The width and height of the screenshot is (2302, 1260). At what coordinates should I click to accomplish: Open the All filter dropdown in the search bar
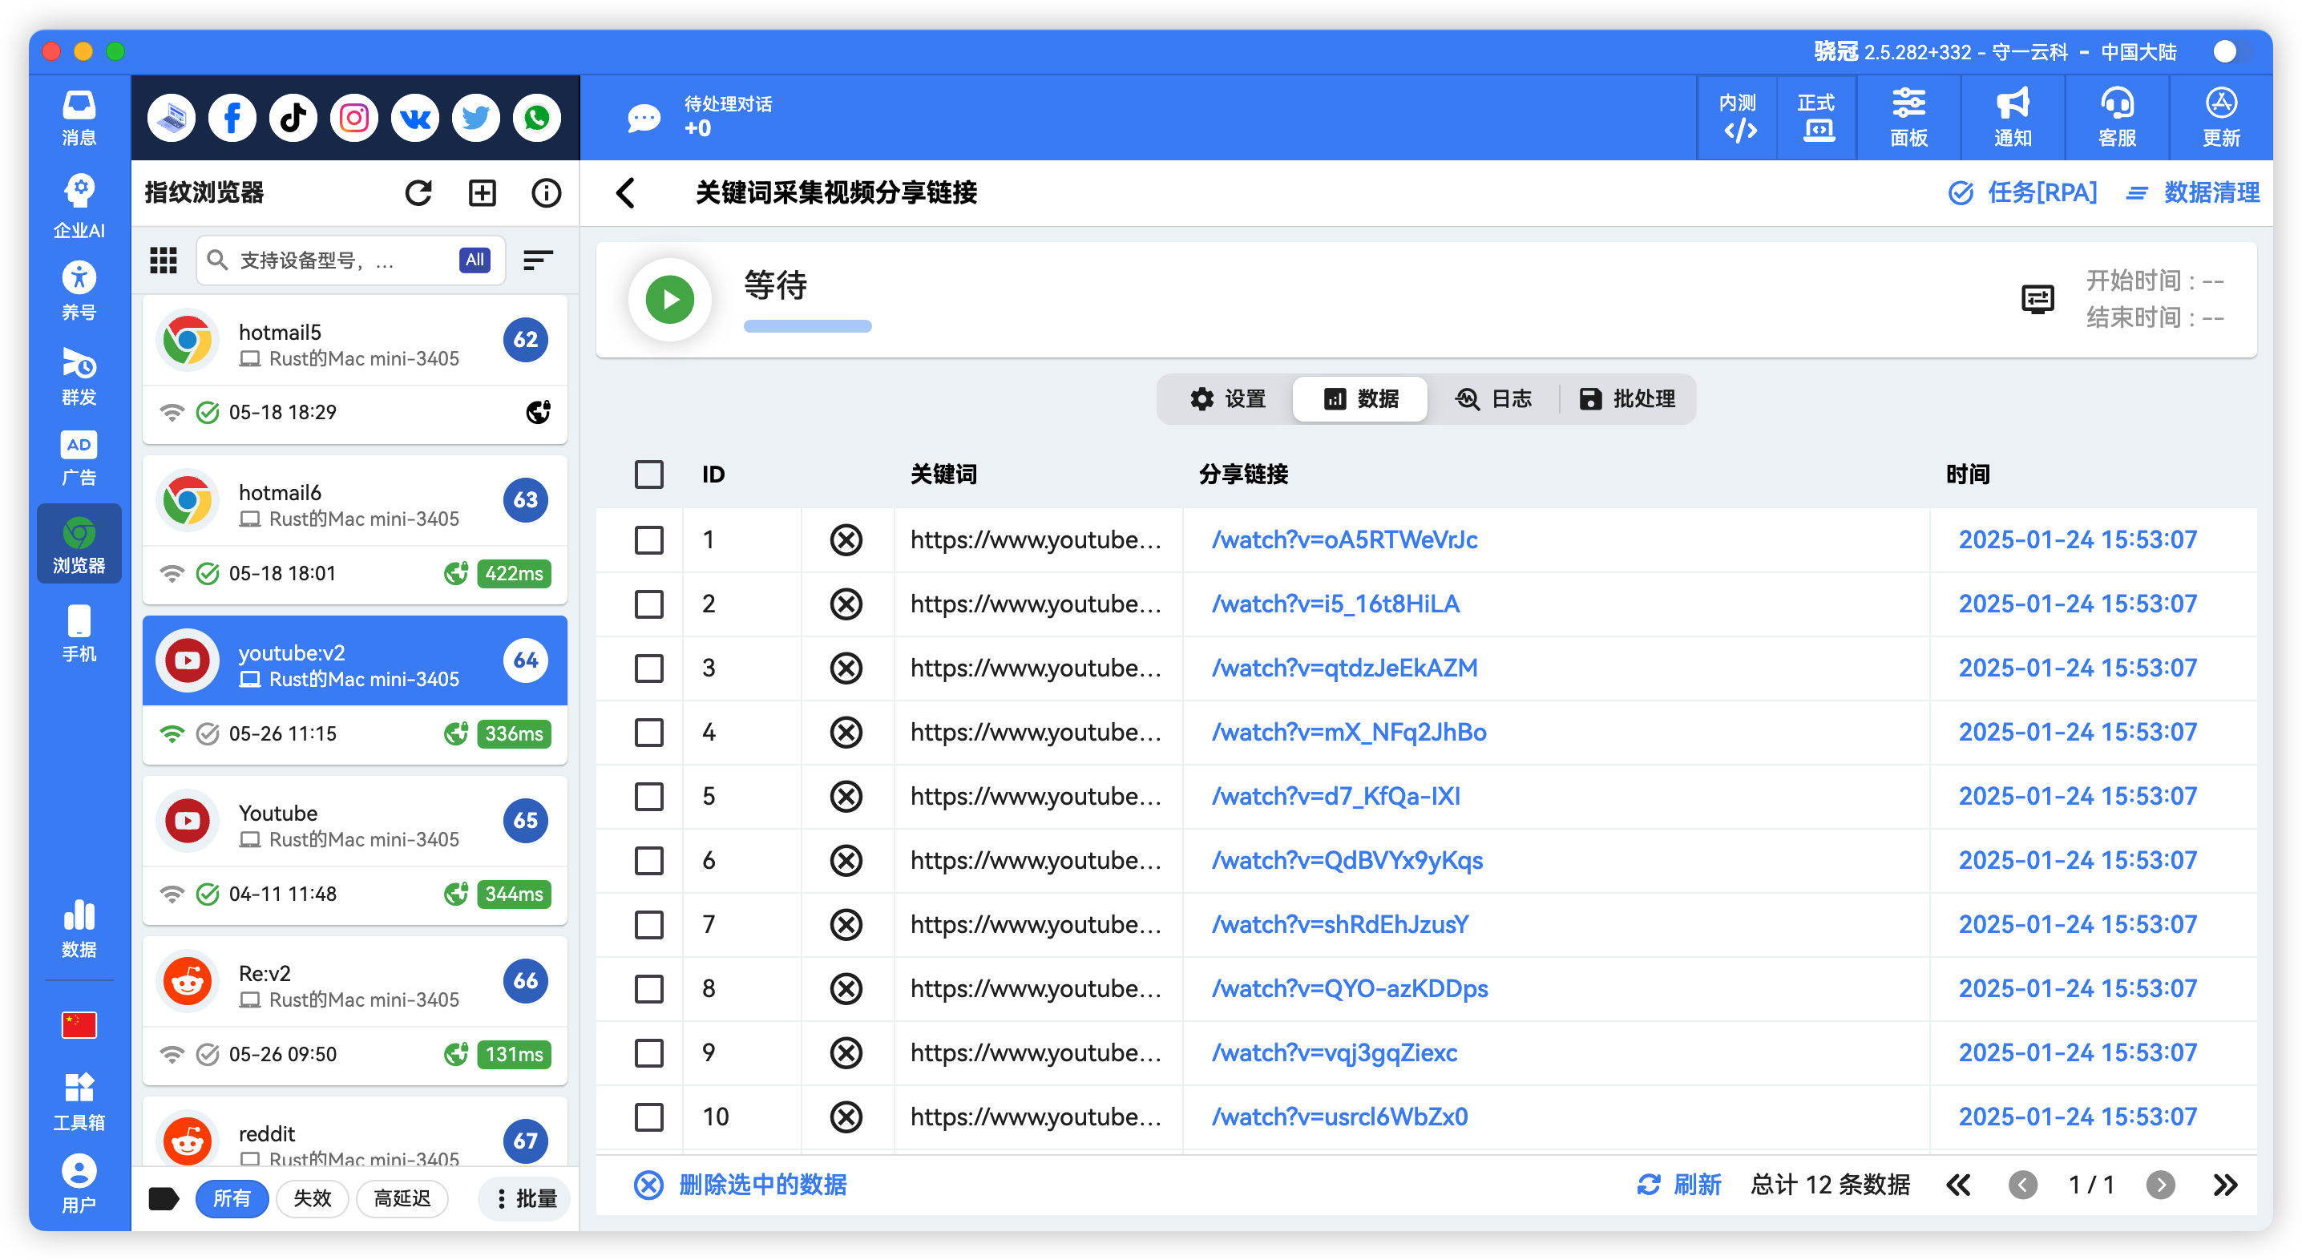click(x=474, y=260)
